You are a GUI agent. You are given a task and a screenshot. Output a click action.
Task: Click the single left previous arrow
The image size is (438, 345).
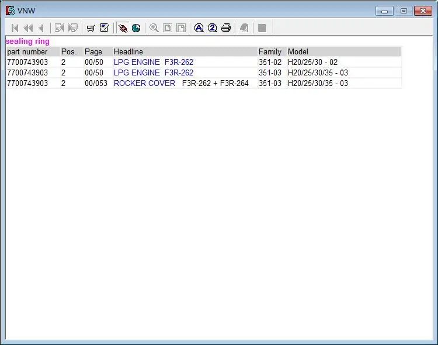(x=41, y=28)
